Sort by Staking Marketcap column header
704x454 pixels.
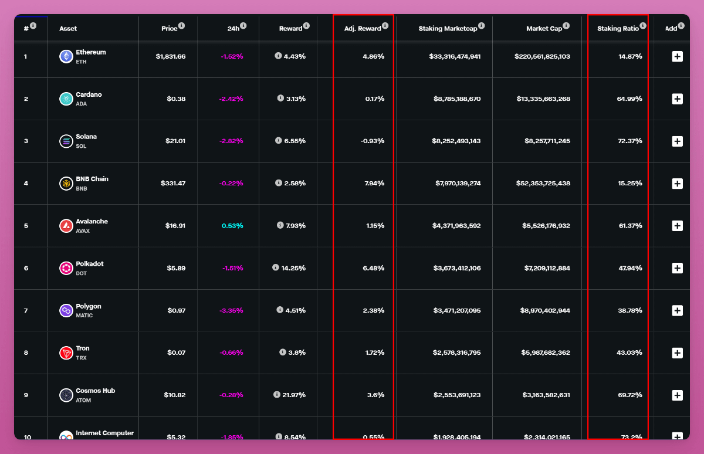coord(448,29)
